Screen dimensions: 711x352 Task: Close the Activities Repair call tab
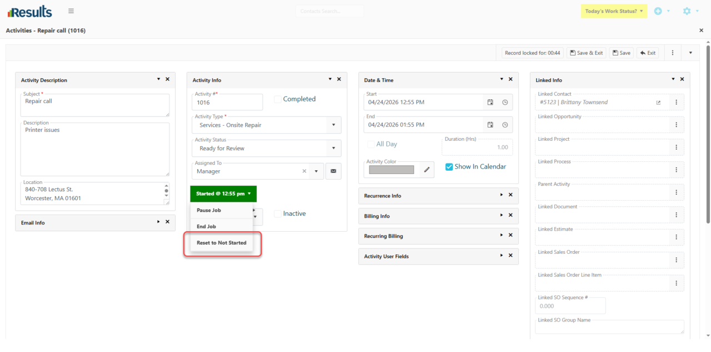point(701,30)
